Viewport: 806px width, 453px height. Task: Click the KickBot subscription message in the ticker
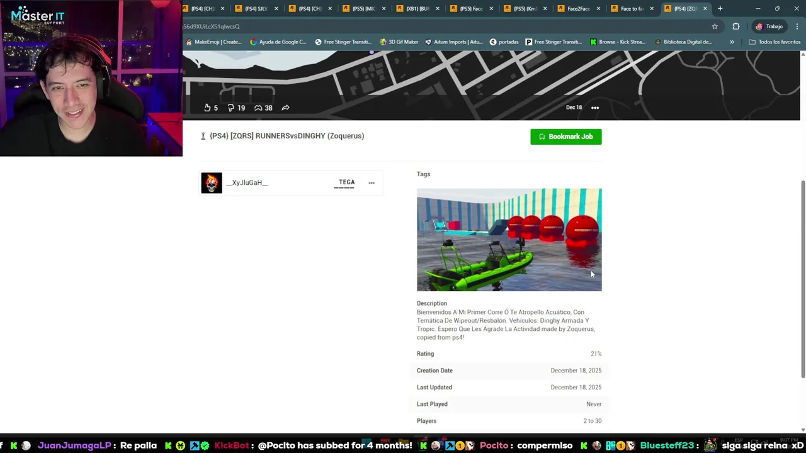[335, 445]
